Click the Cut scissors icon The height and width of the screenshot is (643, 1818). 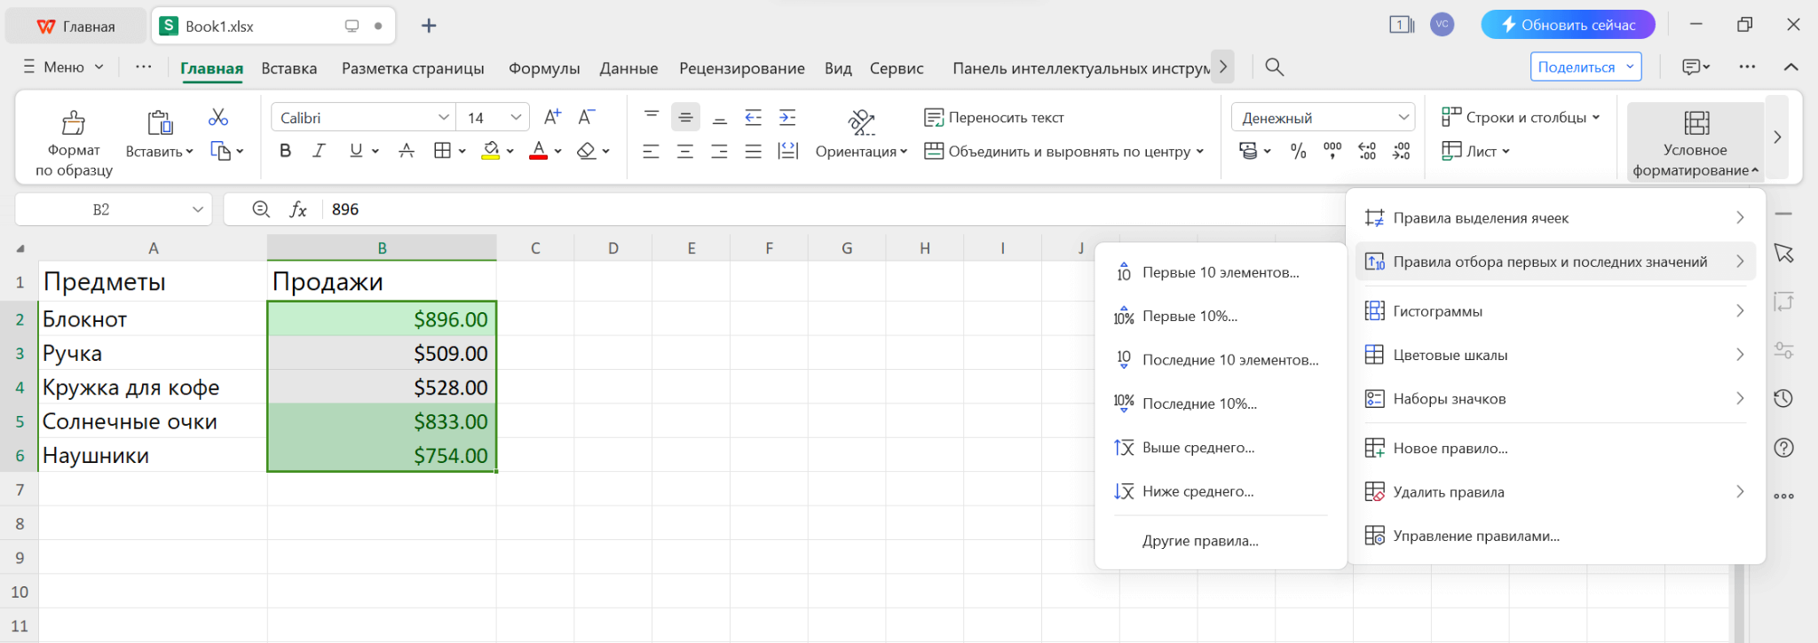218,117
